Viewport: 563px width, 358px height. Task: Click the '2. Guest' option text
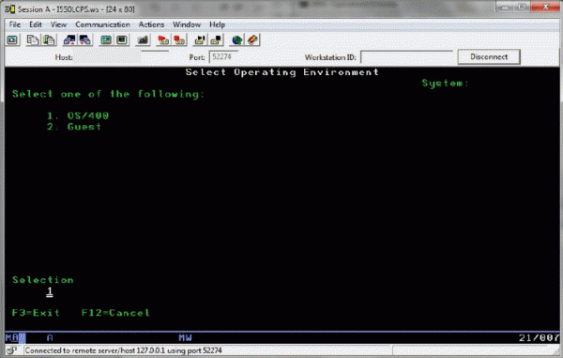[x=74, y=127]
